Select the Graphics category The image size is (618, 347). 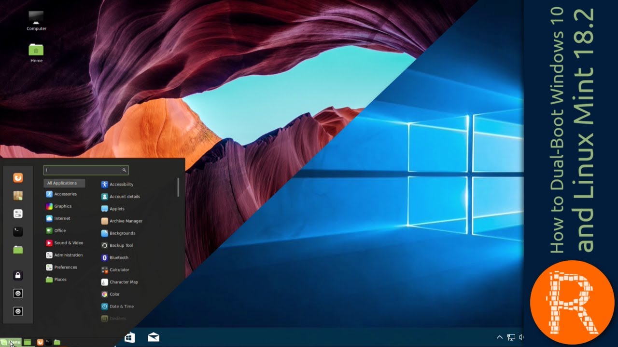click(58, 206)
